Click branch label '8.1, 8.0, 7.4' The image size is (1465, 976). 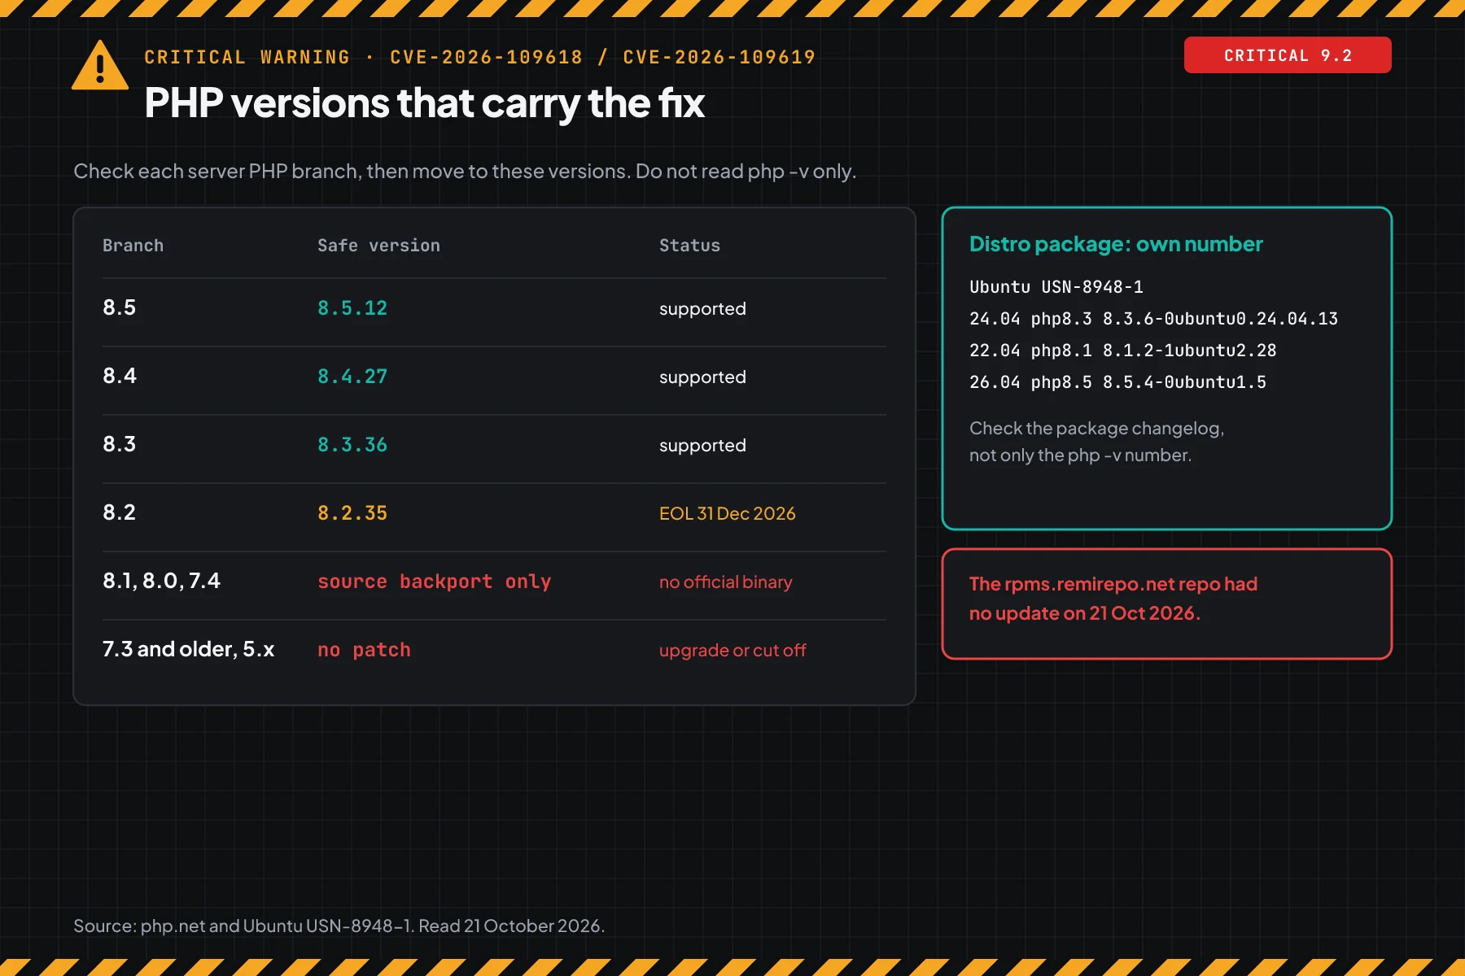pyautogui.click(x=161, y=581)
